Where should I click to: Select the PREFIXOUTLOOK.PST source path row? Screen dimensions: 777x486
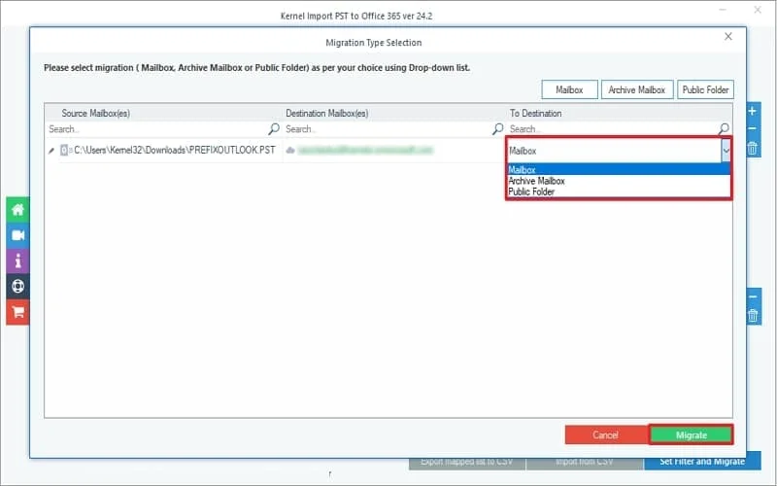[x=175, y=150]
